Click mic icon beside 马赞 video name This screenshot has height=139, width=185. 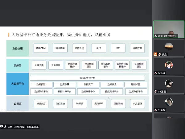(156, 36)
